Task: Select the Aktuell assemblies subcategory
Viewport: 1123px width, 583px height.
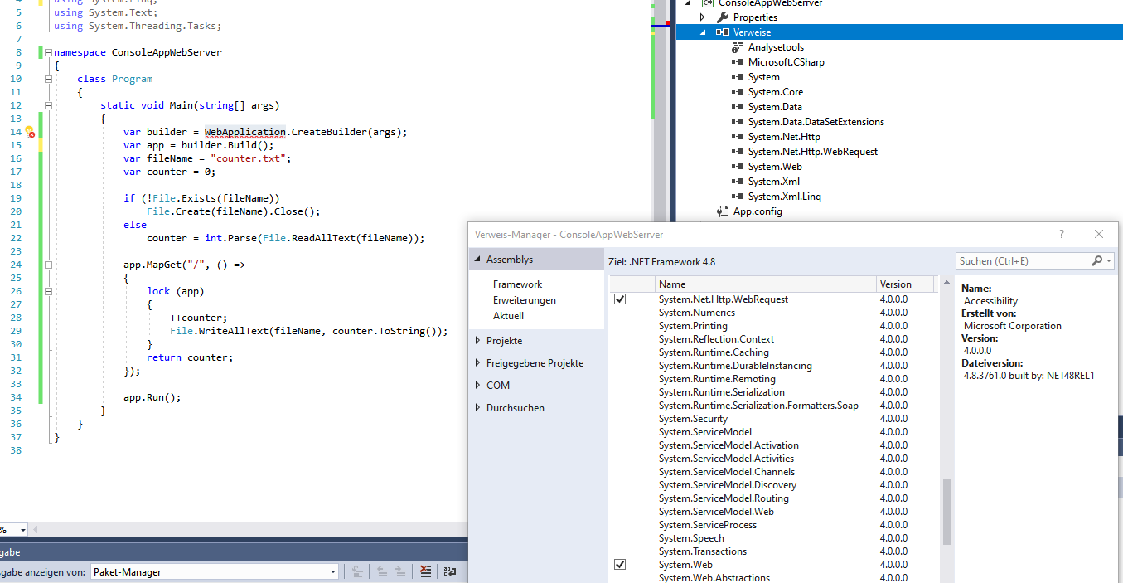Action: [x=508, y=316]
